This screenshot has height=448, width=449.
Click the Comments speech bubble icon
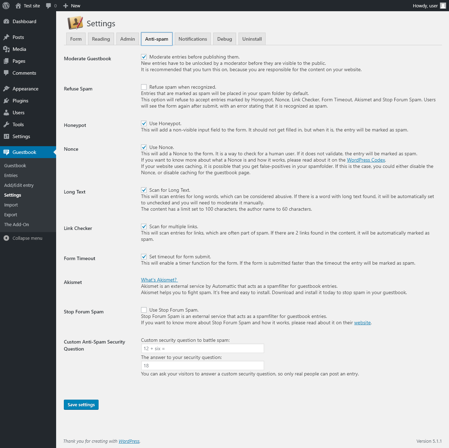(x=6, y=73)
